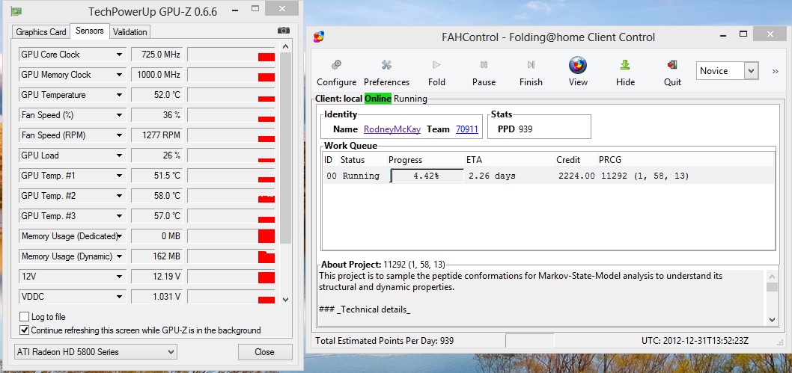This screenshot has width=792, height=373.
Task: Click the FAHControl title bar app icon
Action: (x=319, y=37)
